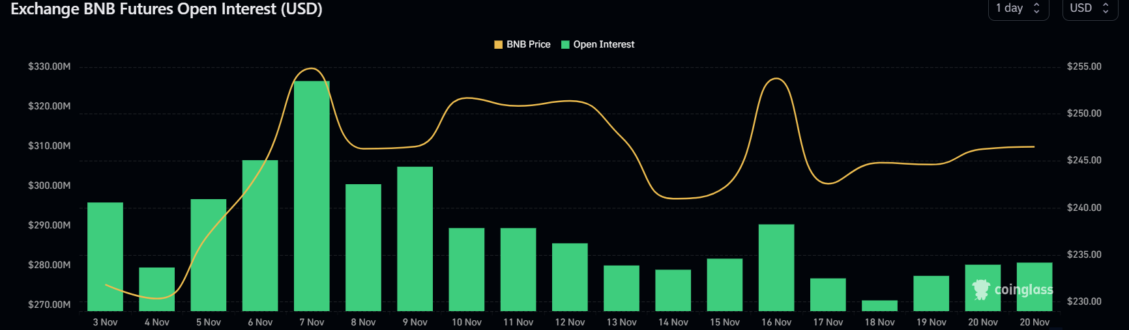Select the 9 Nov open interest bar
This screenshot has width=1129, height=330.
pyautogui.click(x=415, y=239)
